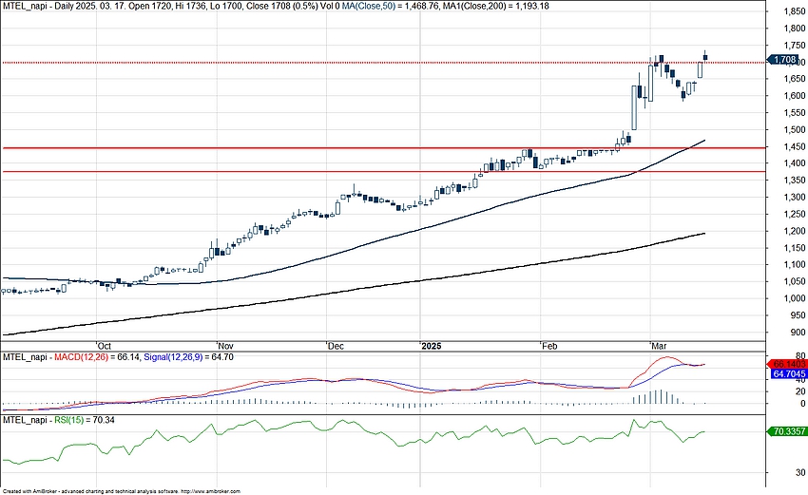Click the 1,550 price axis label
808x495 pixels.
793,113
